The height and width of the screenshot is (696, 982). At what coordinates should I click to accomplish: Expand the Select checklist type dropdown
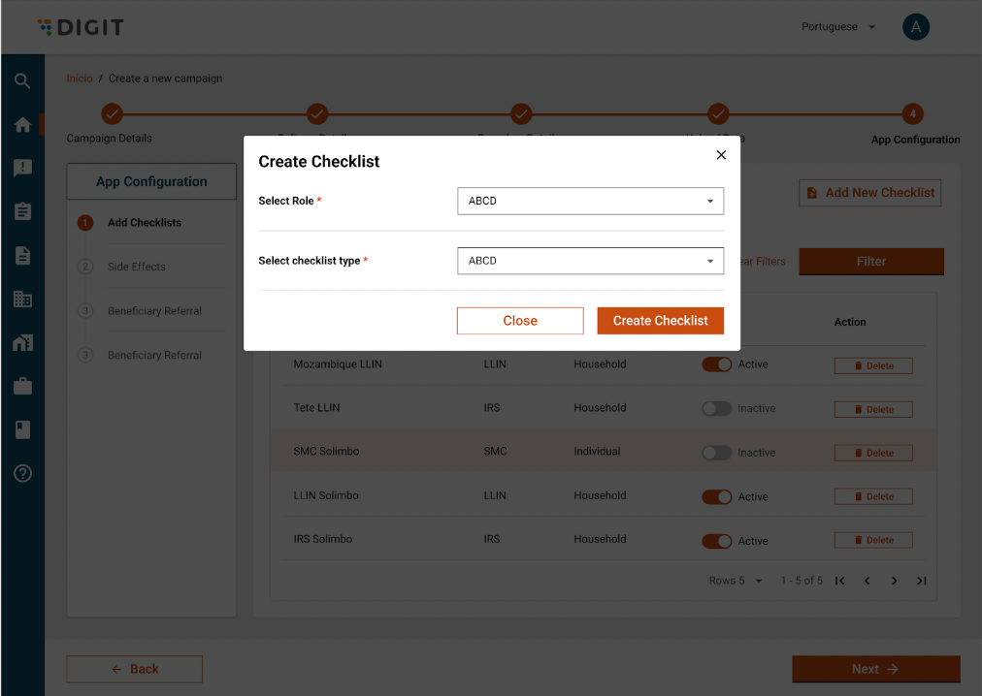coord(590,261)
